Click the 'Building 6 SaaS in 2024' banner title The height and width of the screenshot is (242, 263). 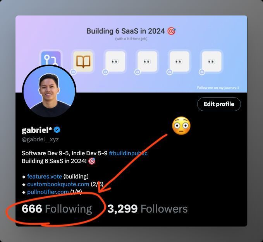click(x=125, y=31)
